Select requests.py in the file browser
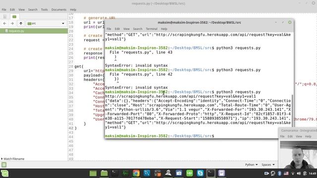Viewport: 317px width, 178px height. click(x=34, y=31)
